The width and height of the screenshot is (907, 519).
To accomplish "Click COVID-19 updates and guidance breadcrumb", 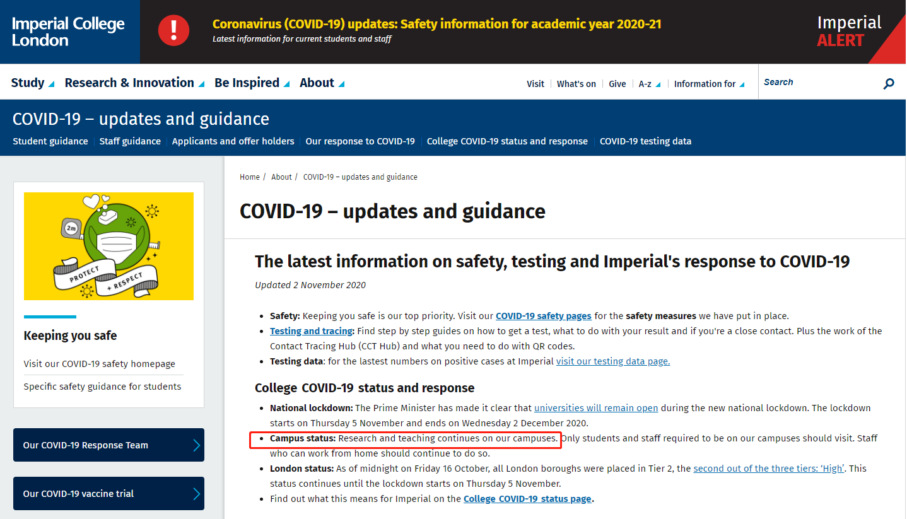I will [x=360, y=177].
